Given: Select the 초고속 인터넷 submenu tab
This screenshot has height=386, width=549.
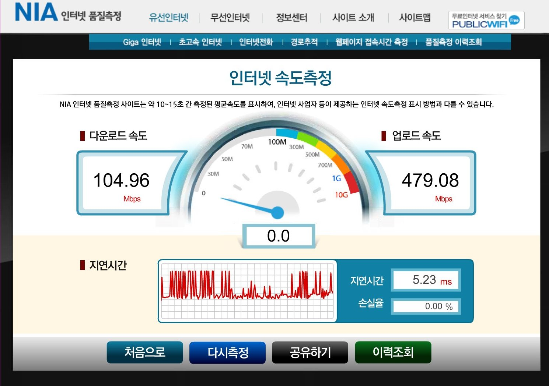Looking at the screenshot, I should pyautogui.click(x=200, y=42).
